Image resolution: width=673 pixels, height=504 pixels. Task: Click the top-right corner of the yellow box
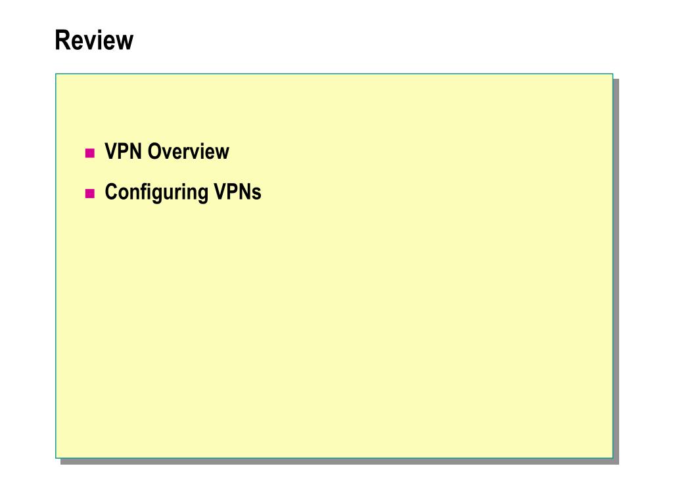tap(613, 74)
